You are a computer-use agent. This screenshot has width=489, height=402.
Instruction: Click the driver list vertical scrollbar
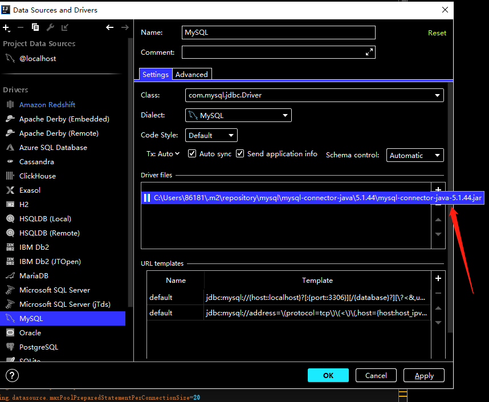[x=131, y=172]
